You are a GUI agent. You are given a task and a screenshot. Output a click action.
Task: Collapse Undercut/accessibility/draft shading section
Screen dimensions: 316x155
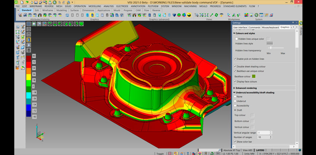click(x=235, y=93)
